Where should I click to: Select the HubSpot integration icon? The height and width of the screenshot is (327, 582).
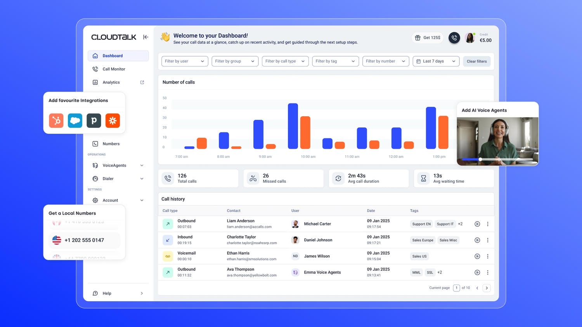56,120
